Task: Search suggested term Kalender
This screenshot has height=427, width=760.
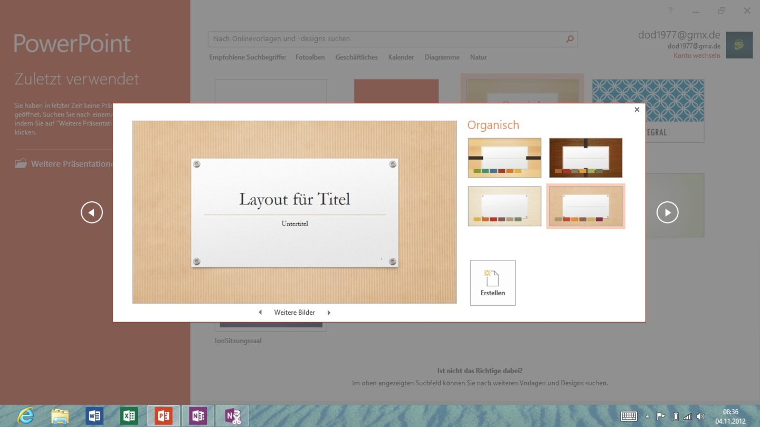Action: [401, 57]
